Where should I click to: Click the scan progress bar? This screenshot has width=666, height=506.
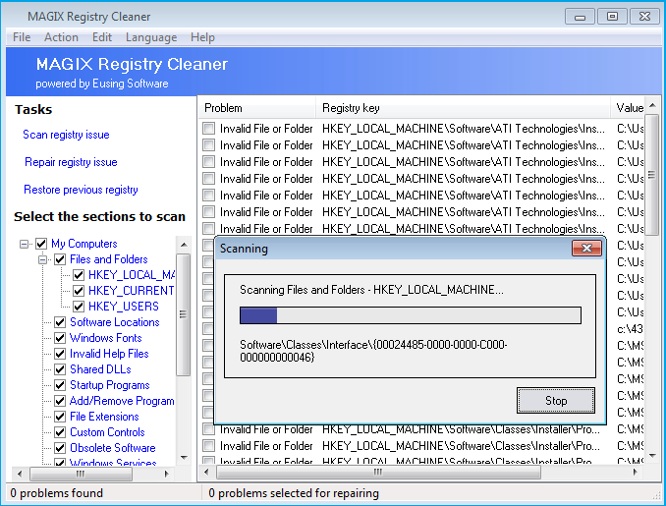(x=411, y=315)
